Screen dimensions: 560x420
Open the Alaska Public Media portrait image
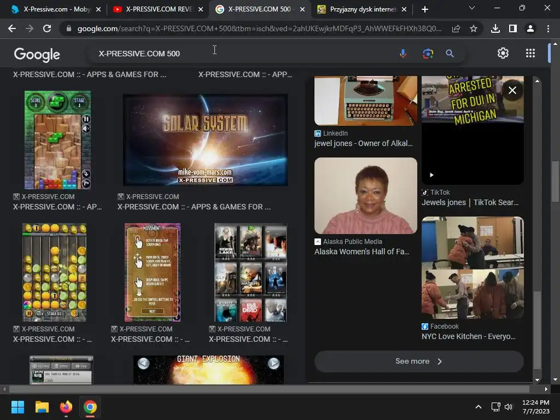pos(365,196)
